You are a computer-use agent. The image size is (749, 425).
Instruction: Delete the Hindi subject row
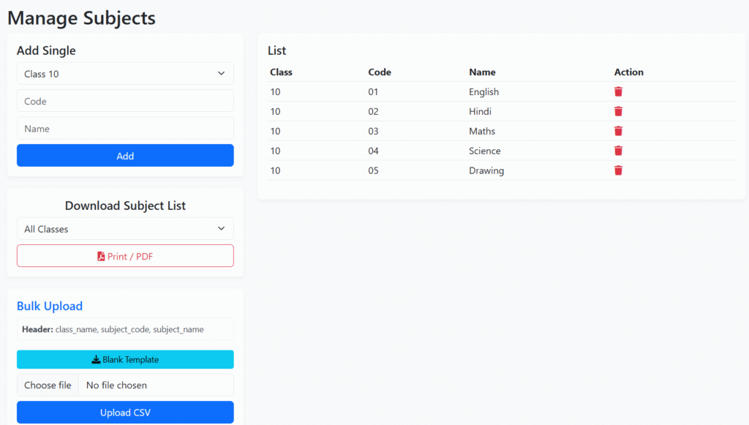(618, 112)
